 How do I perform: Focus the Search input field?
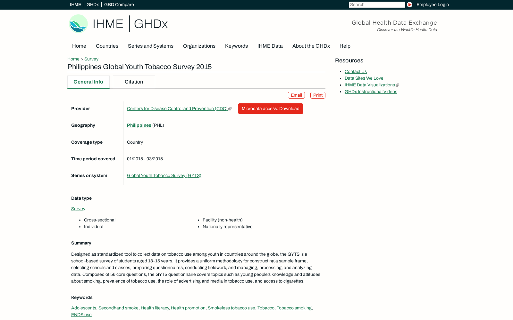tap(377, 4)
